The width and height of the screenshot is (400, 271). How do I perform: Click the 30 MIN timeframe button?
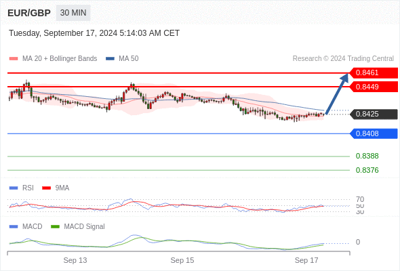tap(73, 13)
